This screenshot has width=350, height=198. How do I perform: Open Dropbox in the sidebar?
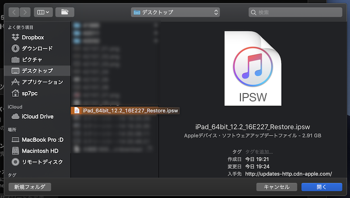(x=33, y=37)
